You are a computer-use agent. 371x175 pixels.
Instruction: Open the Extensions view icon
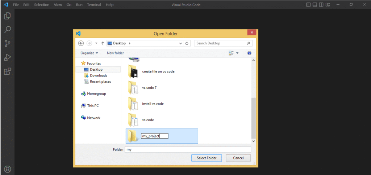point(7,71)
